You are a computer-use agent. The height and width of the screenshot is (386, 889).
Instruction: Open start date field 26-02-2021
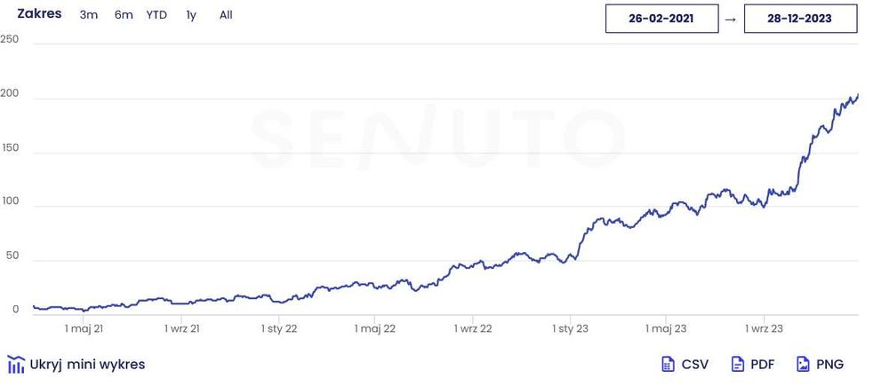click(x=661, y=19)
